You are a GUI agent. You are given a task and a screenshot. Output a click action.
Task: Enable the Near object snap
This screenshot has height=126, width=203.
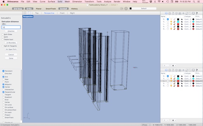pos(3,79)
